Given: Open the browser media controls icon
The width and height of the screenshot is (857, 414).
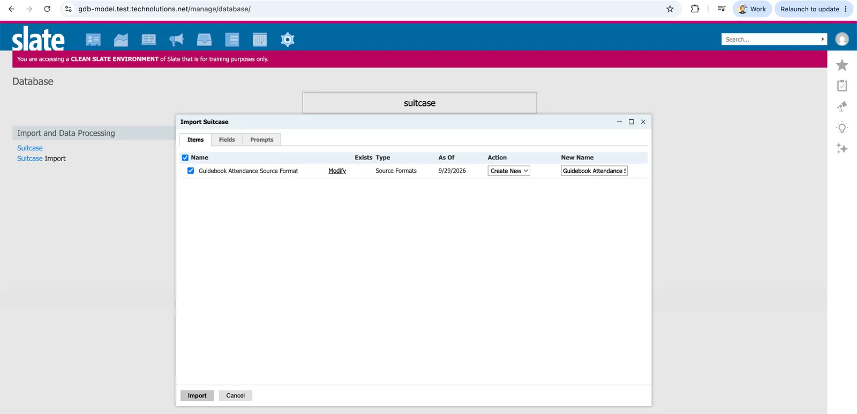Looking at the screenshot, I should [x=721, y=9].
